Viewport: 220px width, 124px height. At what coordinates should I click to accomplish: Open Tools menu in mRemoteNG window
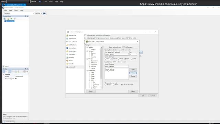tap(16, 10)
